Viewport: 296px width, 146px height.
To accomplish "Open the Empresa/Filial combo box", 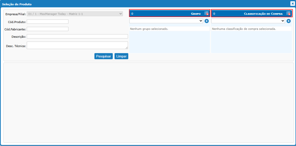I will (x=75, y=14).
